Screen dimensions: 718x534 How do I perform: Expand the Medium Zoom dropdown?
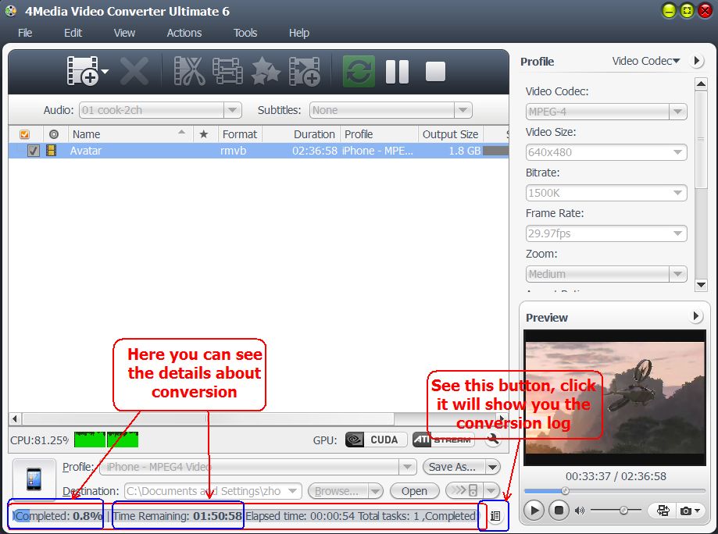(677, 274)
